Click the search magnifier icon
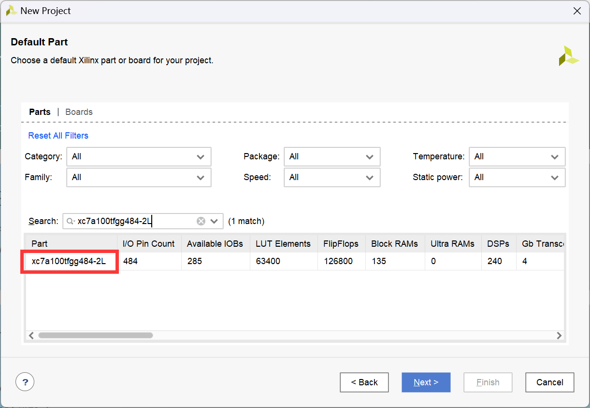This screenshot has height=408, width=590. tap(71, 221)
